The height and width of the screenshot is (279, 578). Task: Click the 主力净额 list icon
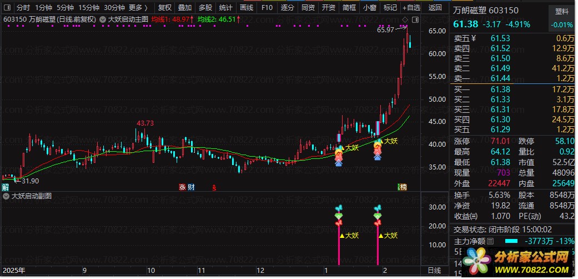[x=490, y=241]
